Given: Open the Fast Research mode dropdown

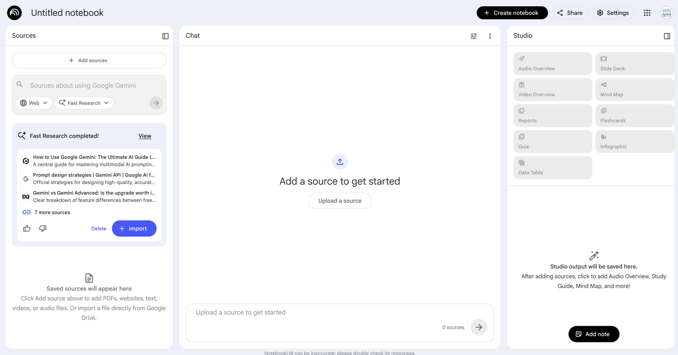Looking at the screenshot, I should click(84, 103).
